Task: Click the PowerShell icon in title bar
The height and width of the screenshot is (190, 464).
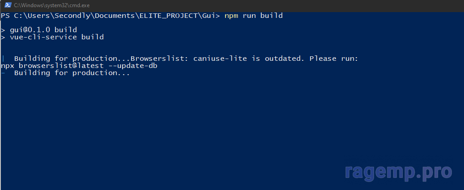Action: [8, 5]
